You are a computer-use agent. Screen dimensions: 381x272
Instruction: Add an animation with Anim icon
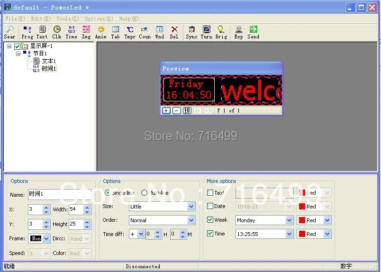pos(100,32)
